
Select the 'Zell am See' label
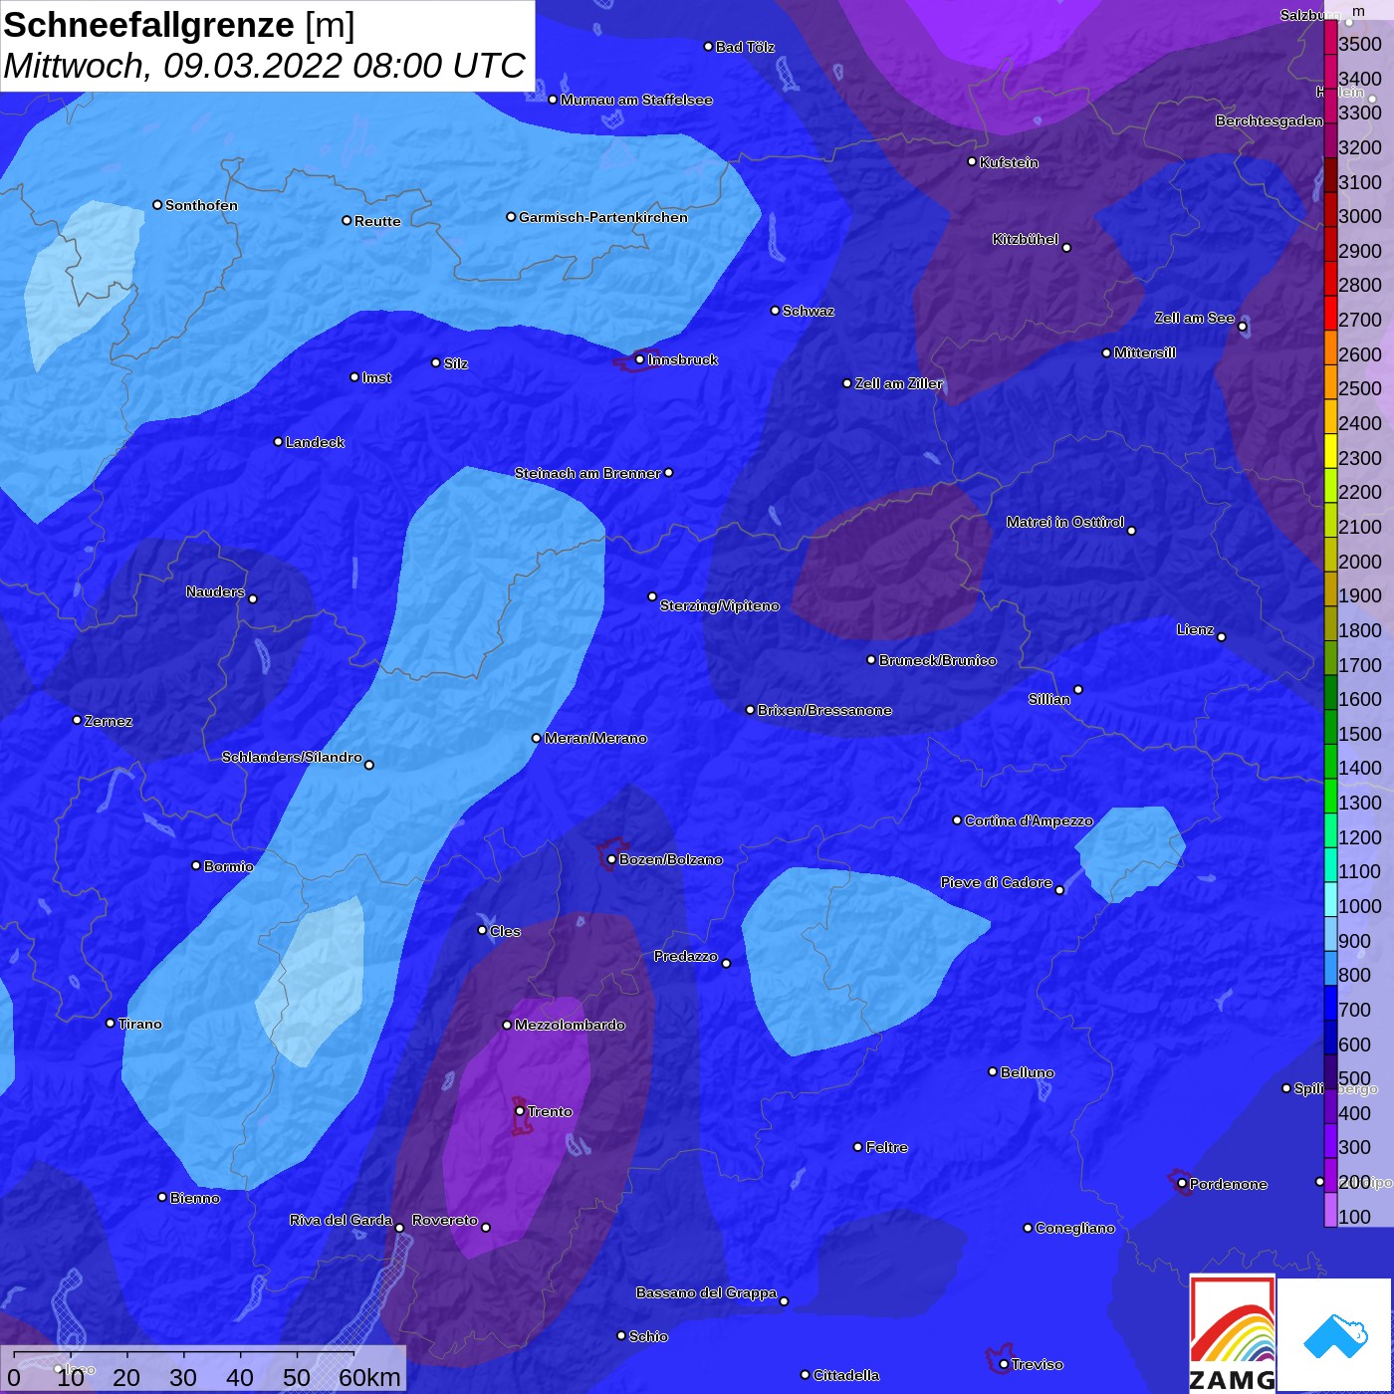pyautogui.click(x=1195, y=318)
